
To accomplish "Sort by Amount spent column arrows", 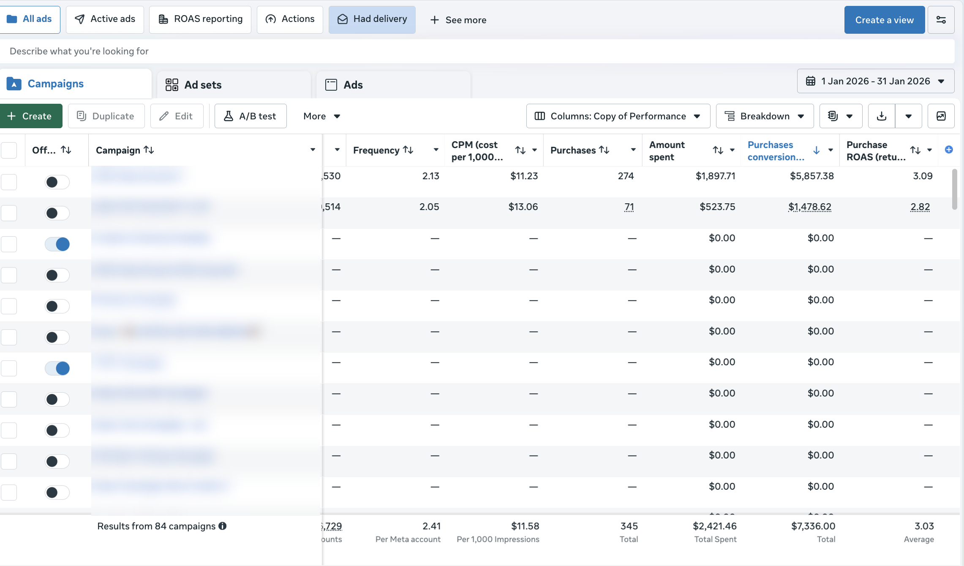I will (718, 150).
